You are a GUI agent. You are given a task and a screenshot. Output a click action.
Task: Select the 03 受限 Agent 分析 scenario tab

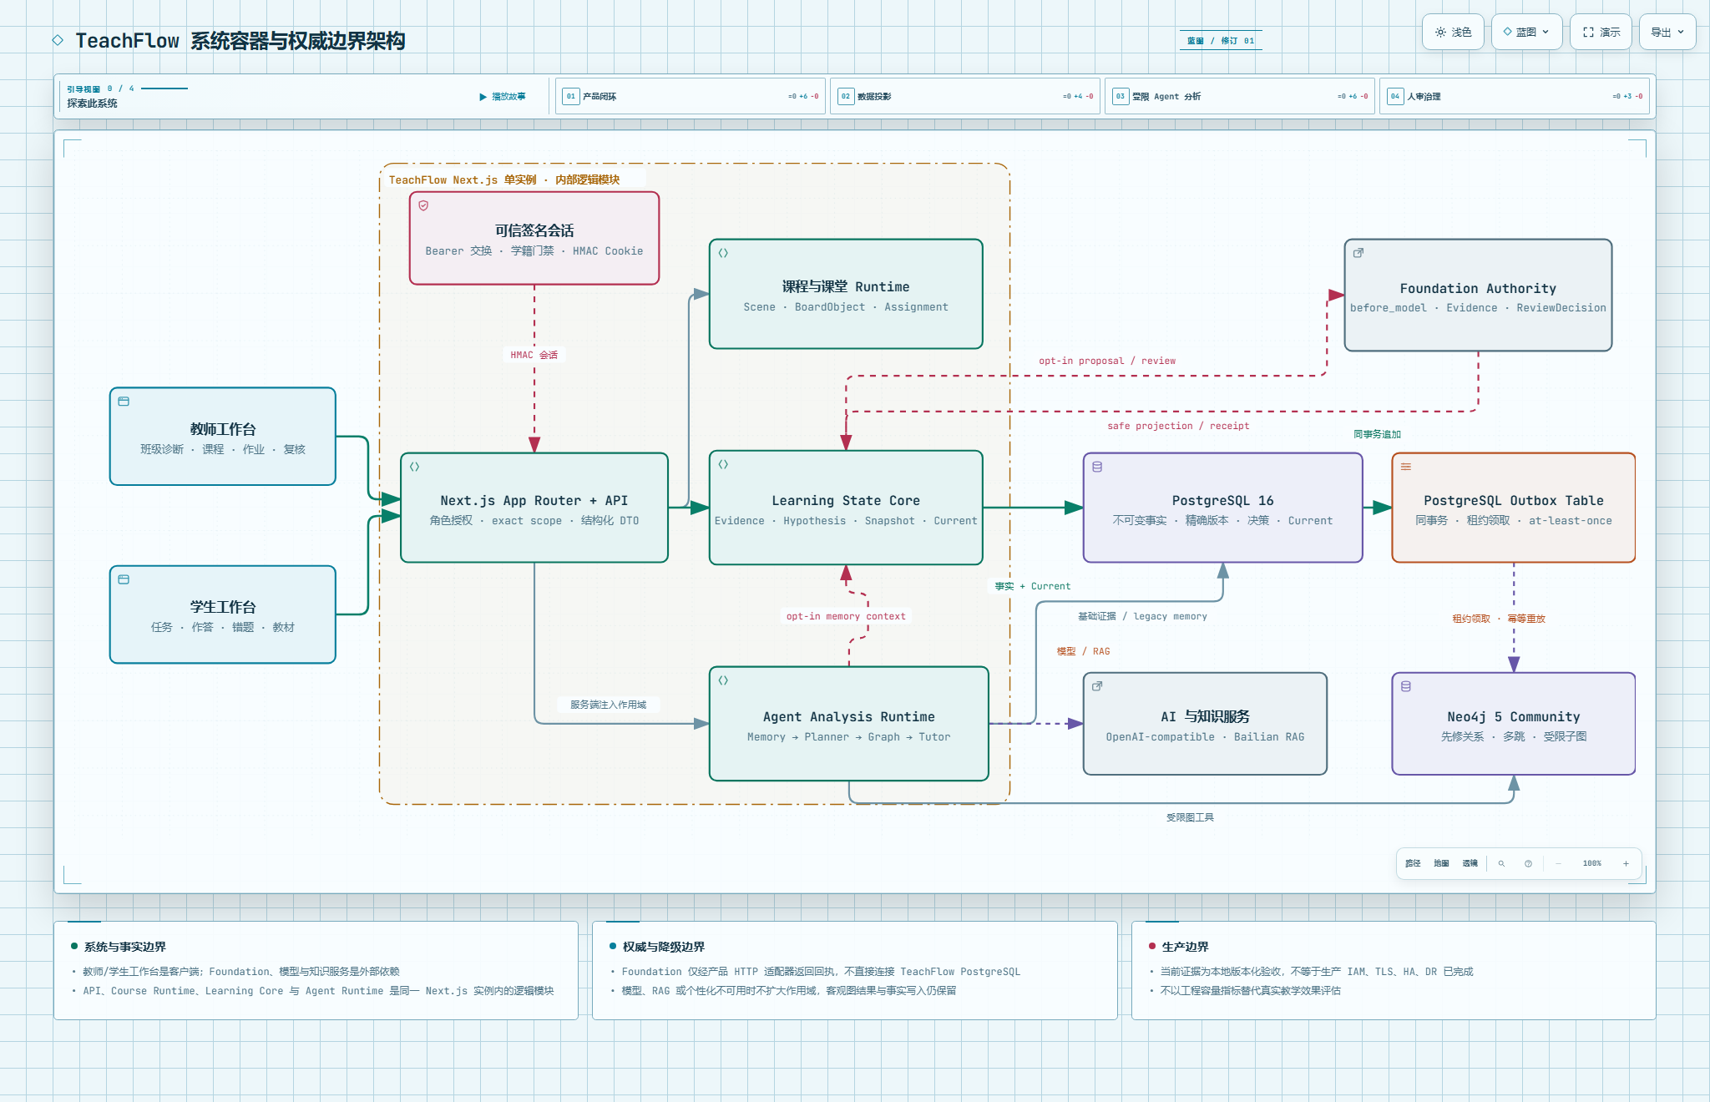coord(1240,96)
